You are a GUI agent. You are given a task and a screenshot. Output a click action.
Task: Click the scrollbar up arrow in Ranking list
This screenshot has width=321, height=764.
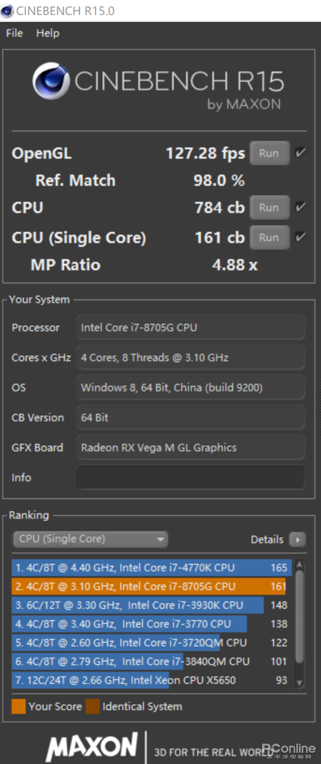click(x=300, y=565)
